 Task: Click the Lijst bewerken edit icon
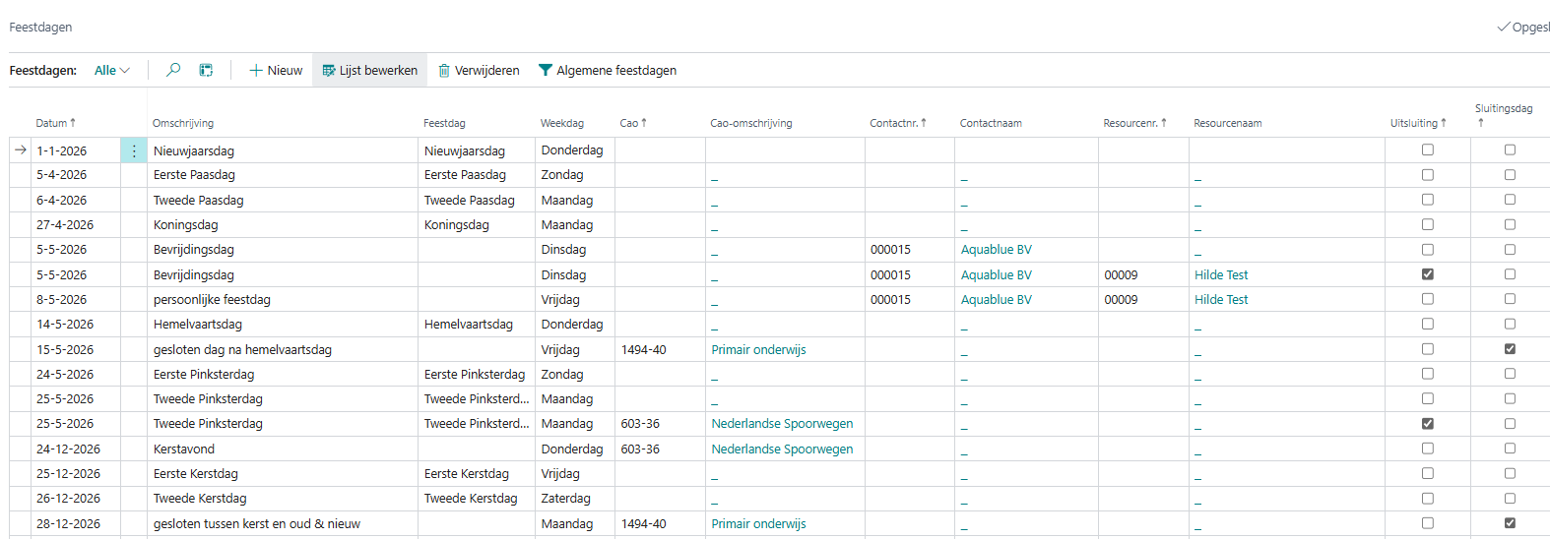click(x=329, y=71)
